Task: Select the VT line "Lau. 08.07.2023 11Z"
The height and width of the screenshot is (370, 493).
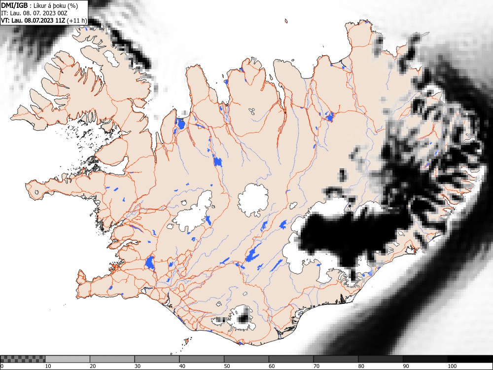Action: [38, 21]
